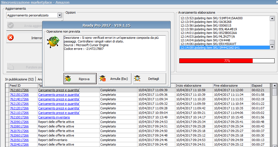The image size is (278, 147).
Task: Click Report dell'inventario cell
Action: (68, 140)
